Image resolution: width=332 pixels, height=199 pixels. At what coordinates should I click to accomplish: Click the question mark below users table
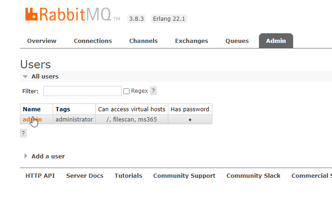[x=23, y=133]
